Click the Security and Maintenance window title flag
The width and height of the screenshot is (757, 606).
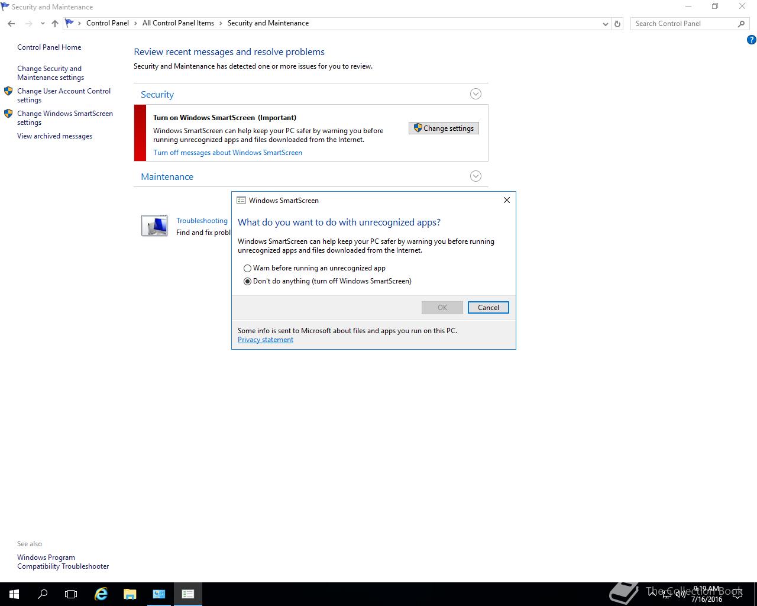[x=5, y=7]
